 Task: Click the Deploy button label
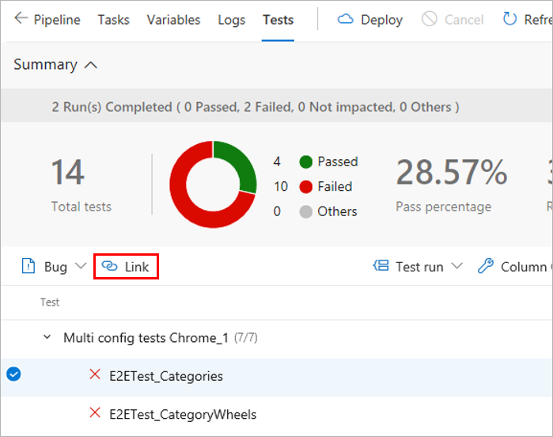click(x=381, y=20)
